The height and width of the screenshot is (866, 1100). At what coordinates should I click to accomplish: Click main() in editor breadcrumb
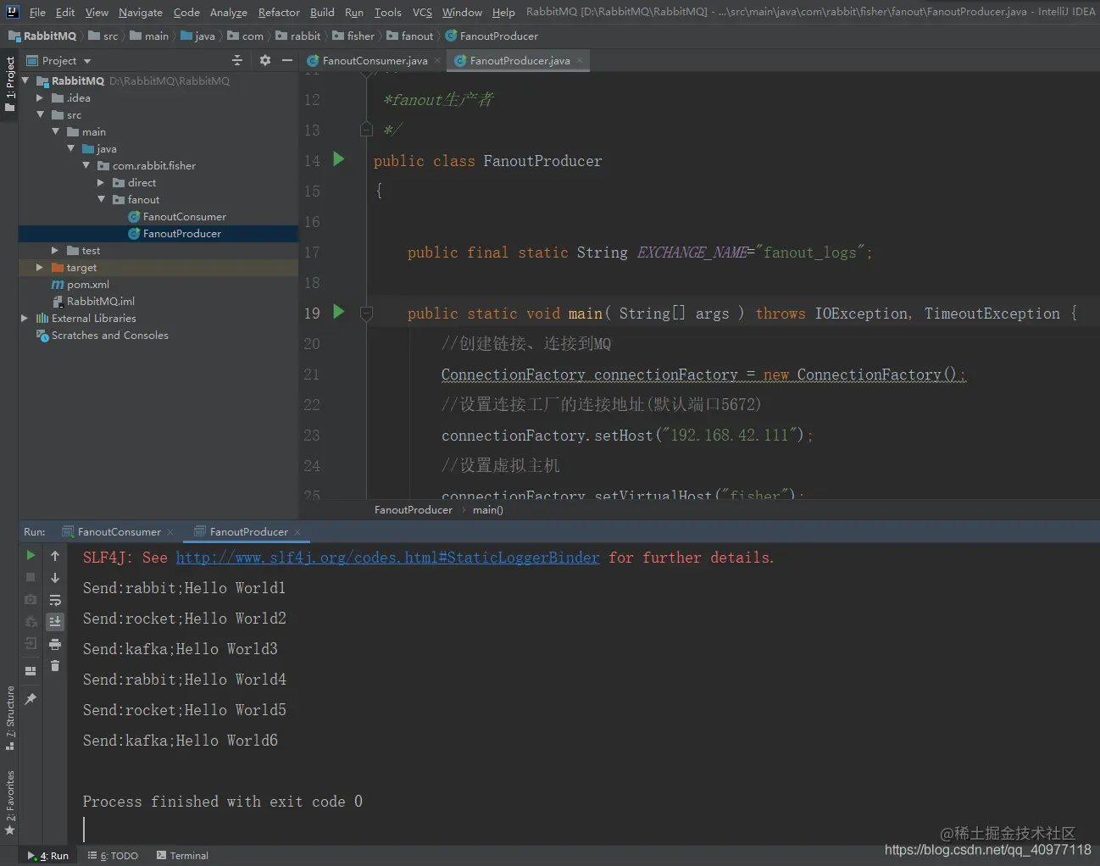488,510
